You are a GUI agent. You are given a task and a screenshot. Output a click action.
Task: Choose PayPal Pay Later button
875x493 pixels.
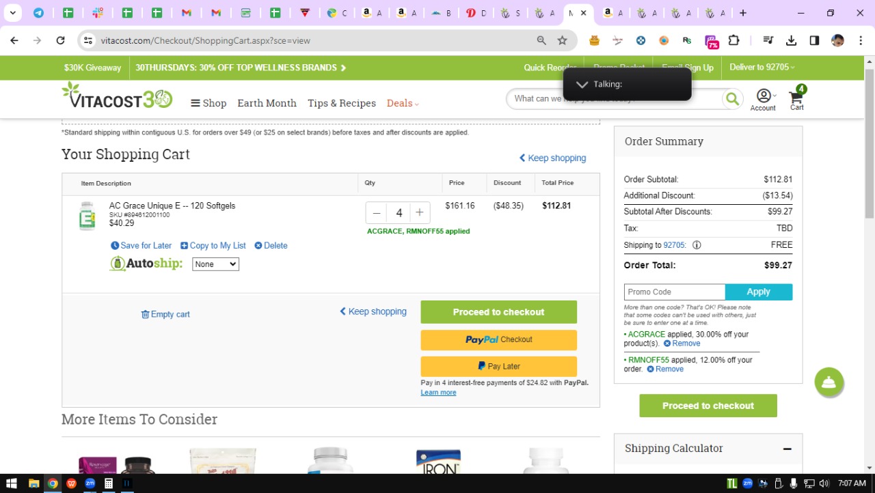pyautogui.click(x=499, y=366)
